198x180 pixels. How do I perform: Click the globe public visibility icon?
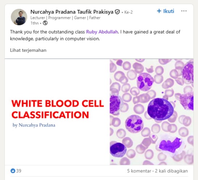[x=45, y=23]
